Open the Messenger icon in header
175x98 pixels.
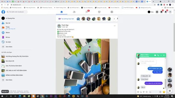click(161, 12)
